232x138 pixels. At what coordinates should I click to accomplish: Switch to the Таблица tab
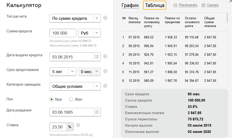pos(155,5)
